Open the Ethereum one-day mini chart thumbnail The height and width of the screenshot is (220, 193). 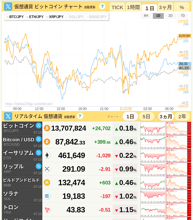(153, 155)
